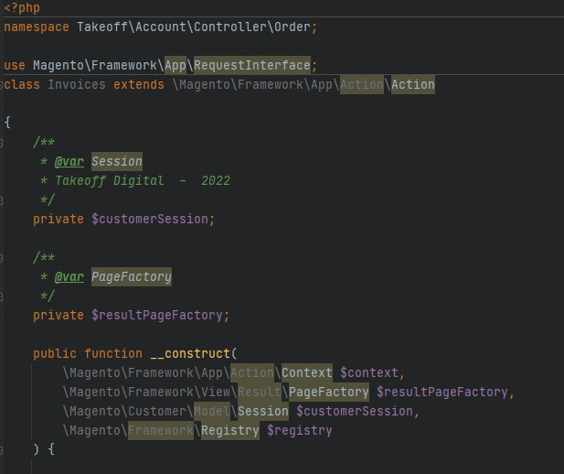The width and height of the screenshot is (564, 474).
Task: Click the Takeoff Digital 2022 comment
Action: tap(143, 181)
